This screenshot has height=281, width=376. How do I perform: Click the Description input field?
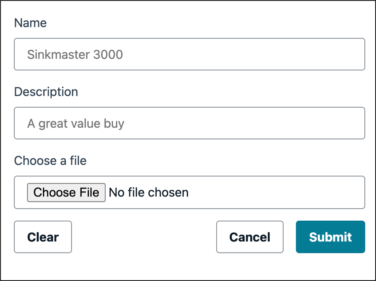point(190,123)
